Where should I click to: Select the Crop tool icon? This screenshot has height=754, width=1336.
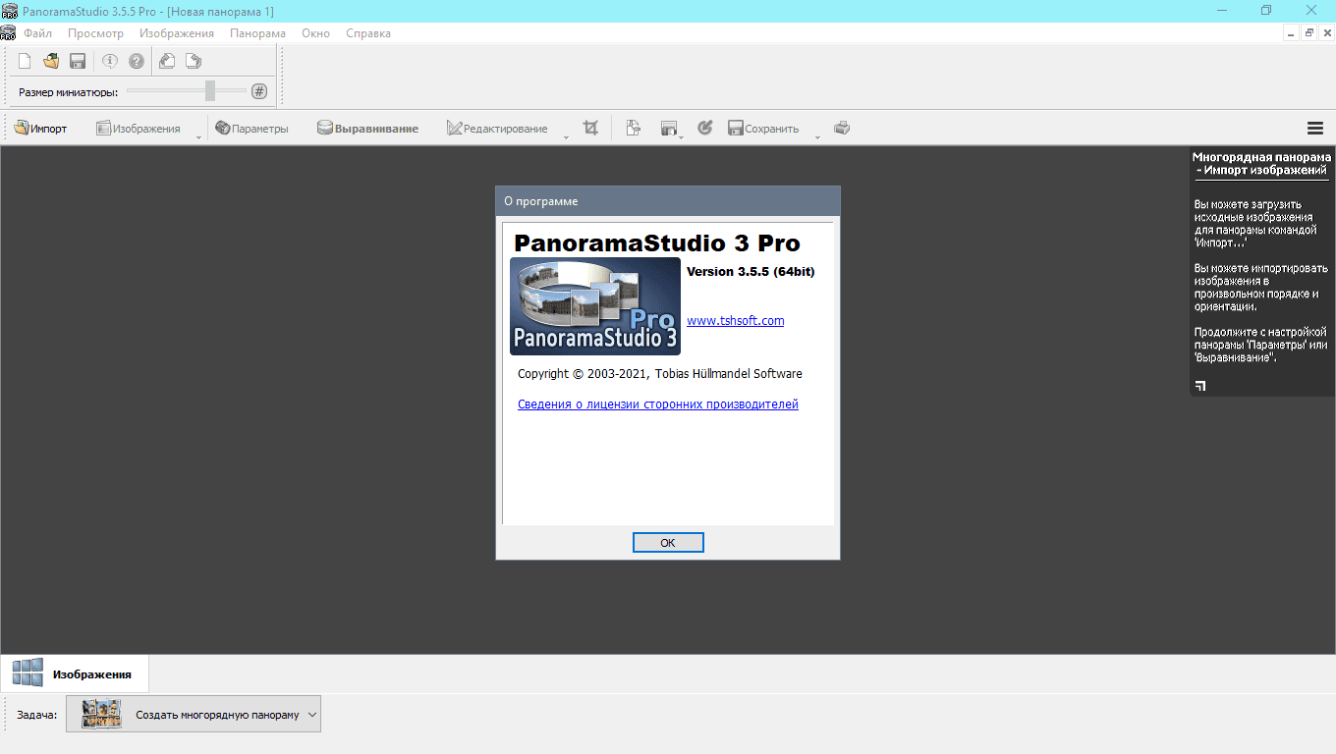[590, 128]
